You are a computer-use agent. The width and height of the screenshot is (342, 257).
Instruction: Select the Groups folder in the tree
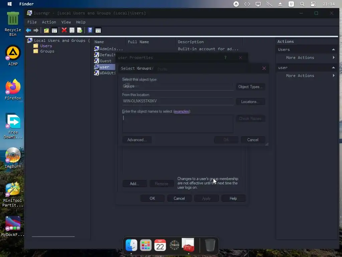point(47,51)
